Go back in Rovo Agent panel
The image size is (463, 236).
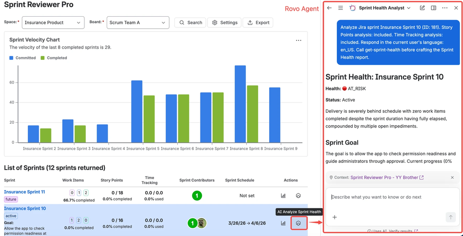tap(329, 8)
